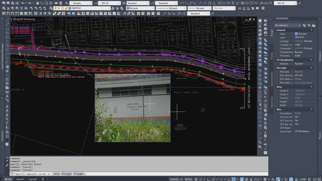Open the ByLayer lineweight dropdown
322x181 pixels.
(x=199, y=8)
